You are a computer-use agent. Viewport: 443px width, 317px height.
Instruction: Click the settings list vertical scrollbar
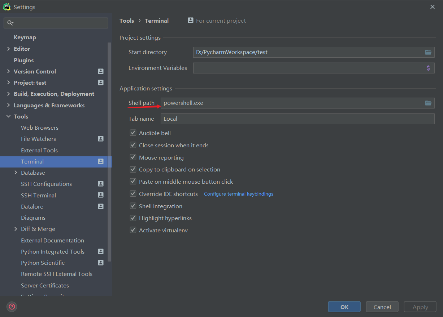tap(109, 151)
